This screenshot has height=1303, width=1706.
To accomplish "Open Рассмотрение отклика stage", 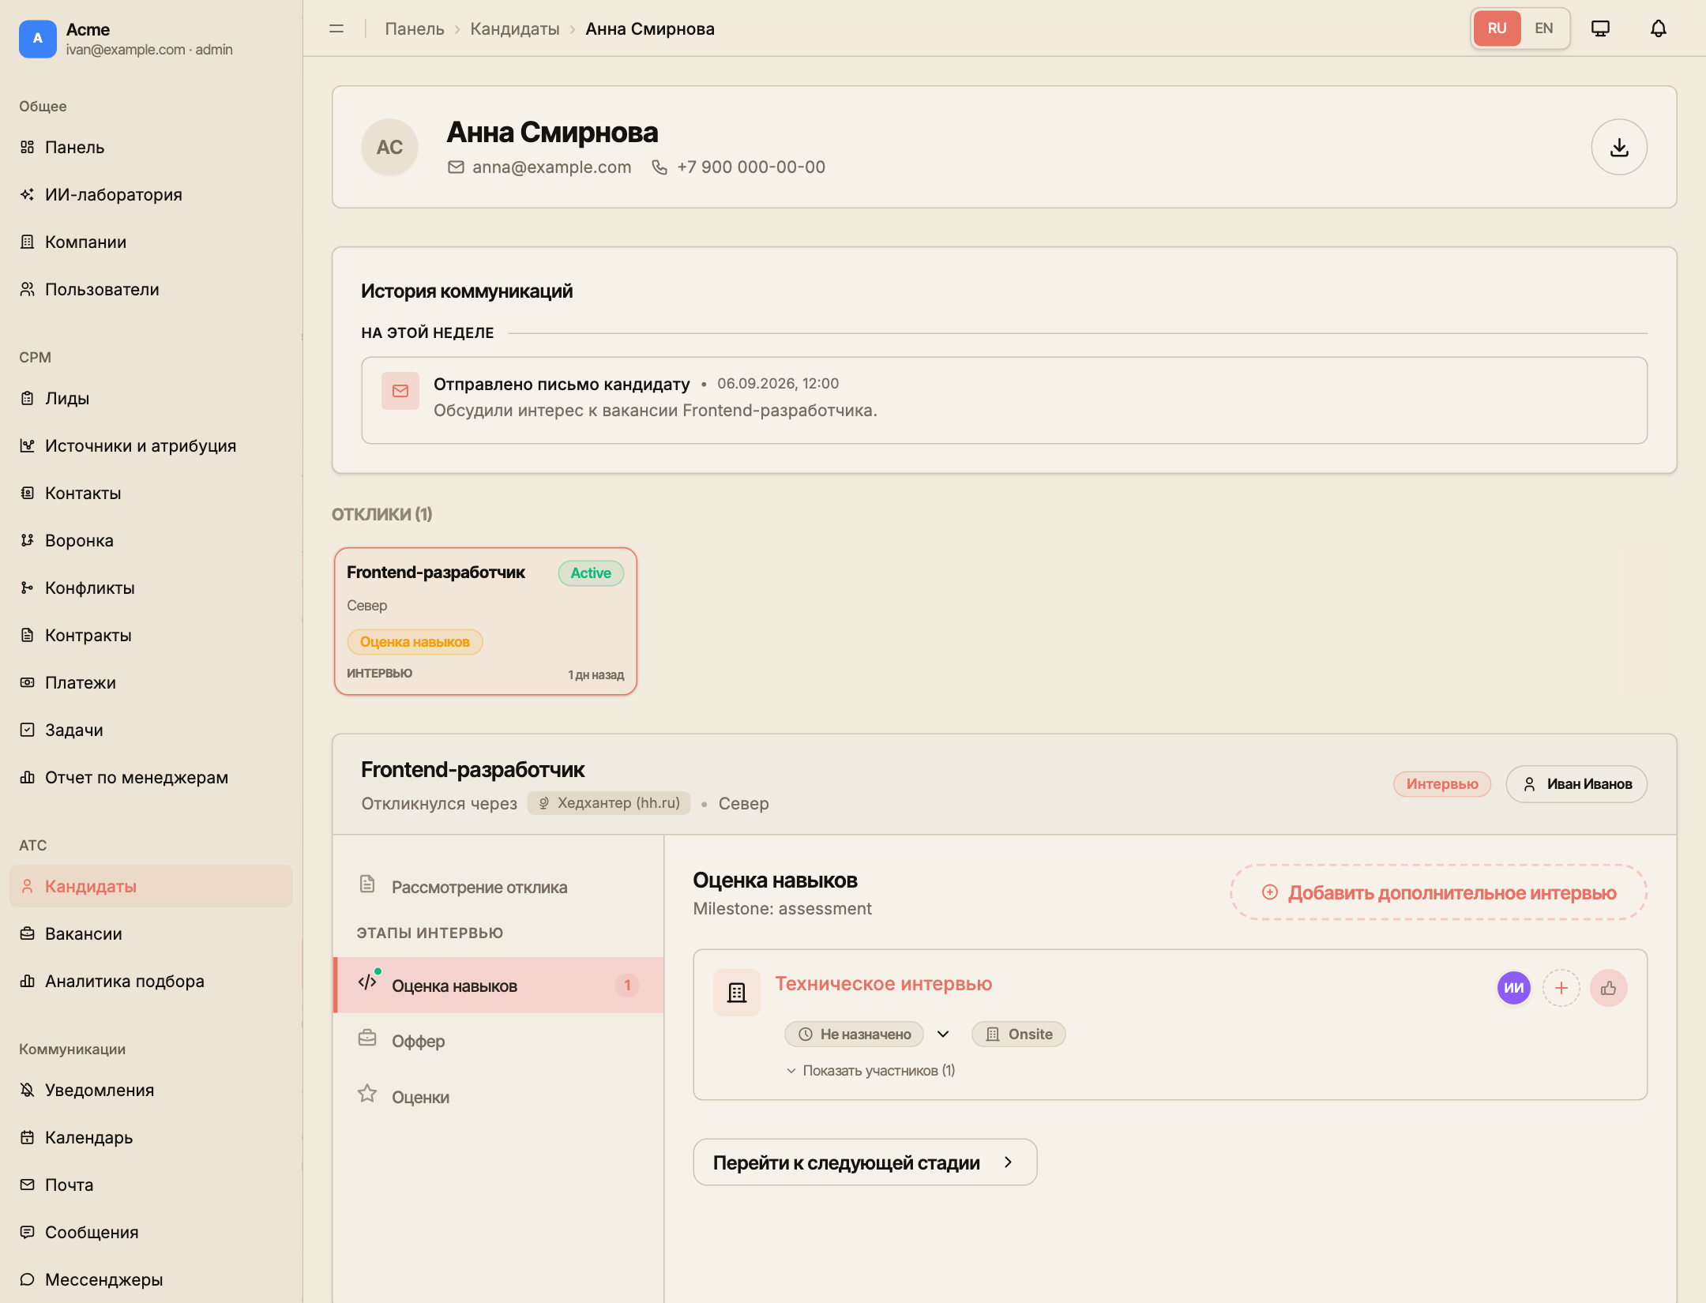I will coord(498,887).
